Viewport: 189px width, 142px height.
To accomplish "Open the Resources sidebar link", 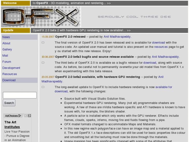I will (10, 74).
